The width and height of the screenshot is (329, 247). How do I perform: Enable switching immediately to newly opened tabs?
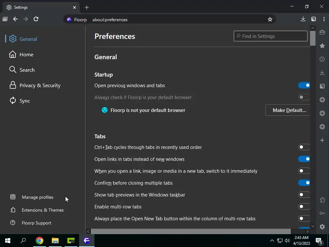(x=304, y=171)
